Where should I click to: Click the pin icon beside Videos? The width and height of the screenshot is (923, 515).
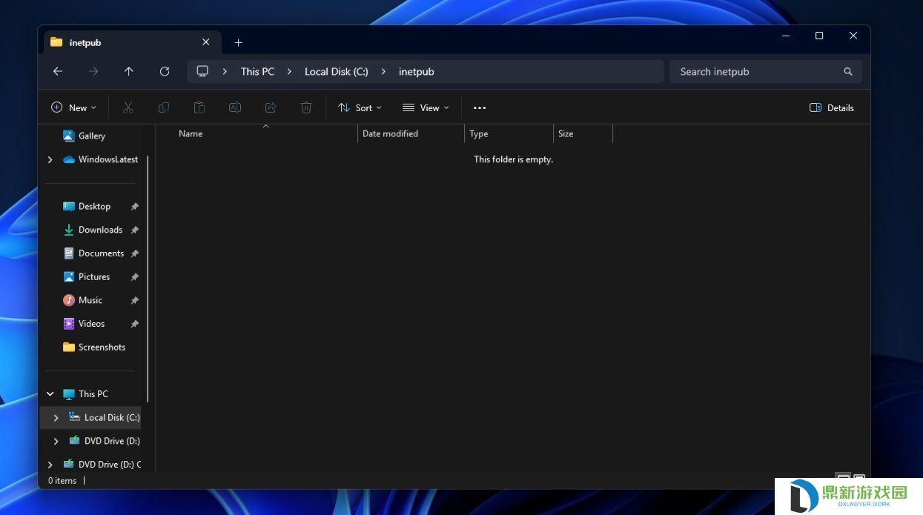[134, 324]
